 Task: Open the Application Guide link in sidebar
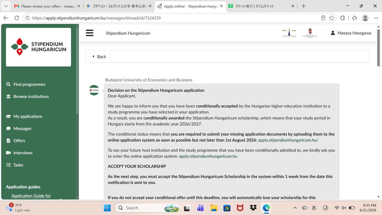(x=31, y=196)
